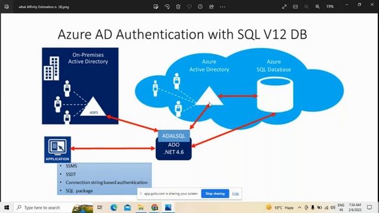This screenshot has width=379, height=213.
Task: Click the SSMS bullet text
Action: 71,166
